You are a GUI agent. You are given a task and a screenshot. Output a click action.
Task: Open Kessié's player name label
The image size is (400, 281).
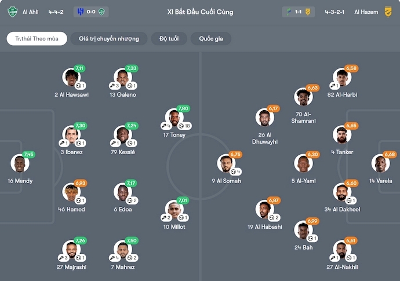122,152
